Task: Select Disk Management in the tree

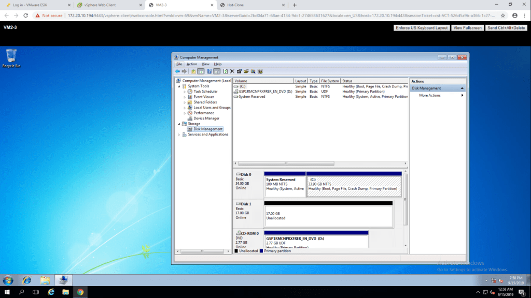Action: 208,129
